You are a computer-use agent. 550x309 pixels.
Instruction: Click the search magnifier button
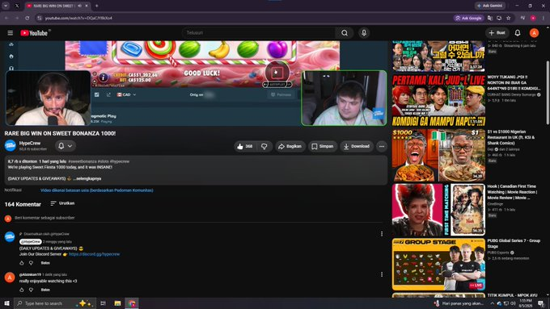pos(345,33)
